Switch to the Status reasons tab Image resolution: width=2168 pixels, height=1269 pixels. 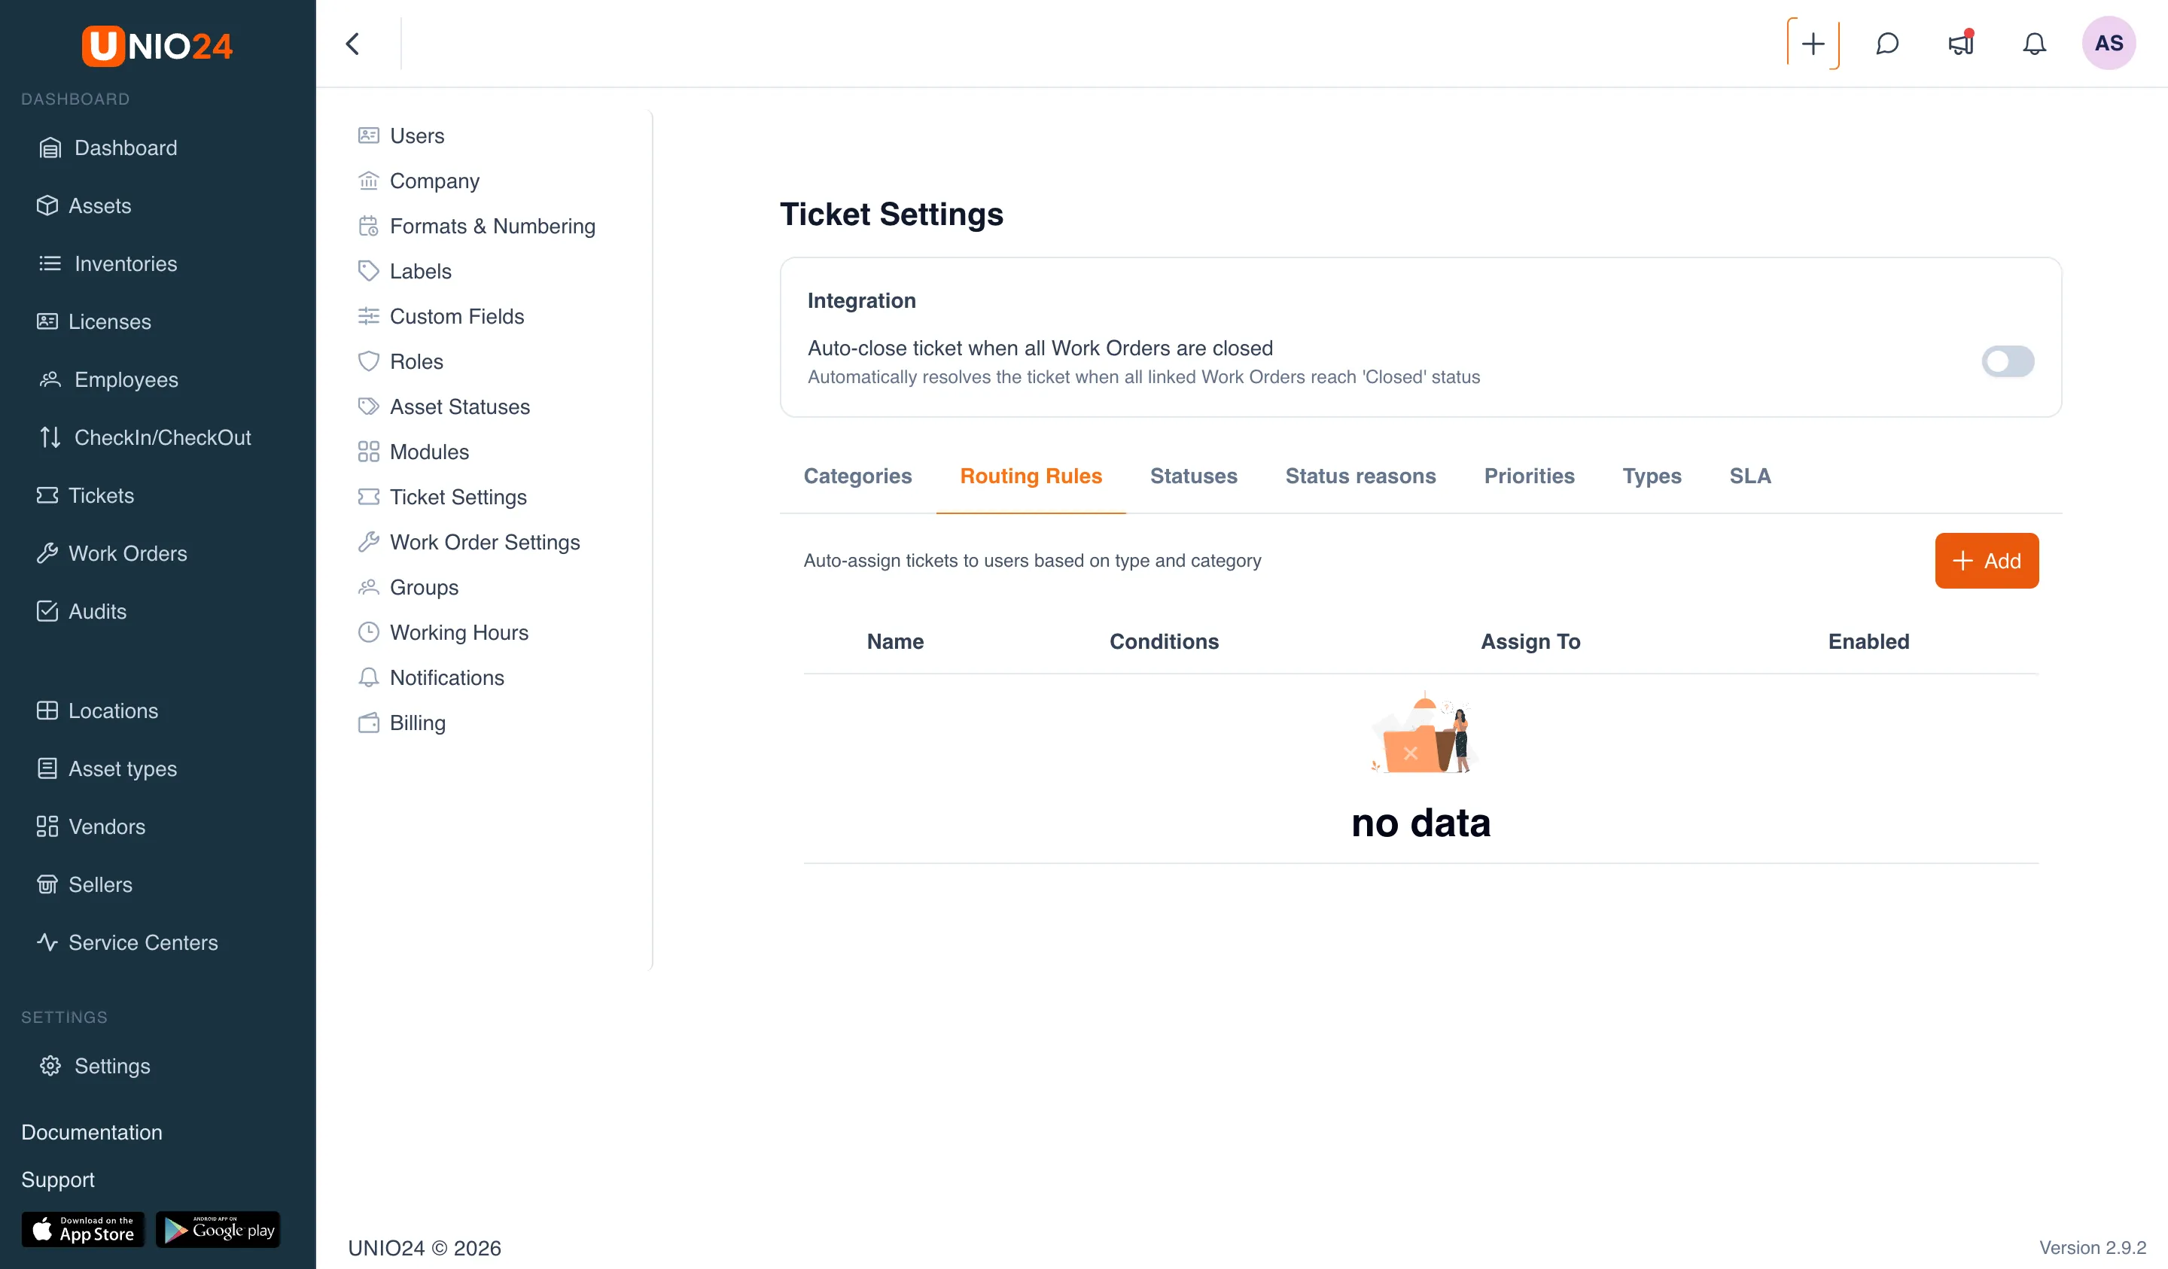pyautogui.click(x=1360, y=476)
